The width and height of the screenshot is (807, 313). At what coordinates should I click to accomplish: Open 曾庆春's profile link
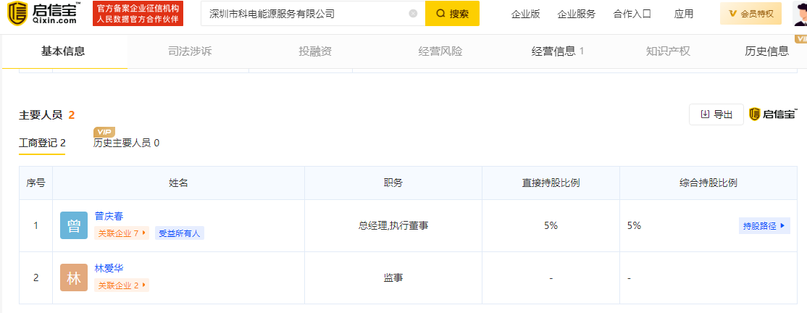click(109, 216)
